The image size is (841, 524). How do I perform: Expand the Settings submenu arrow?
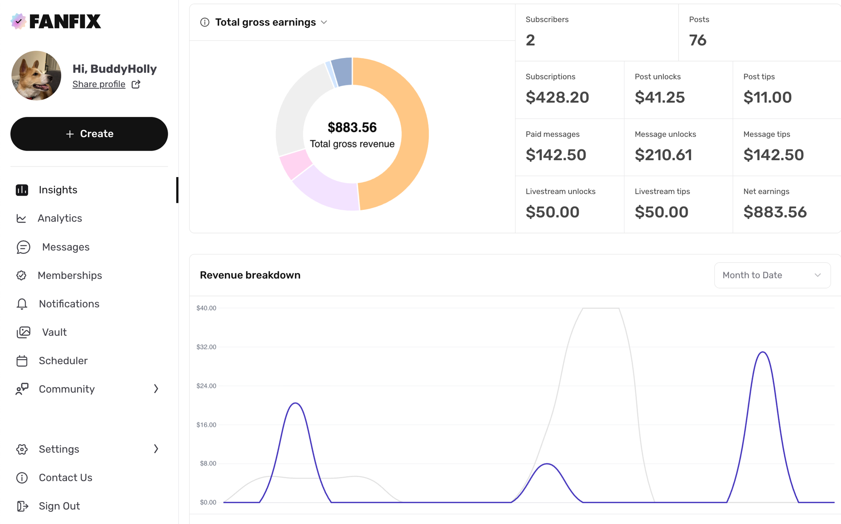point(156,449)
